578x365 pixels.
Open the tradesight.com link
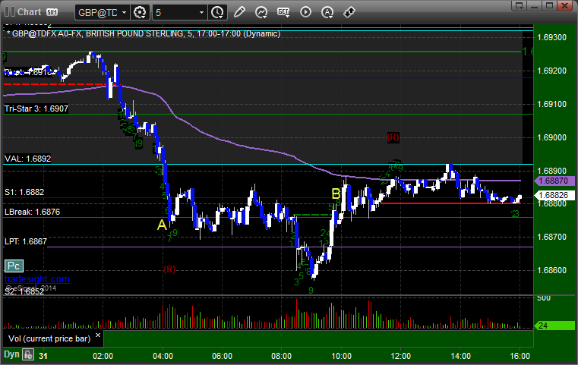(x=37, y=279)
